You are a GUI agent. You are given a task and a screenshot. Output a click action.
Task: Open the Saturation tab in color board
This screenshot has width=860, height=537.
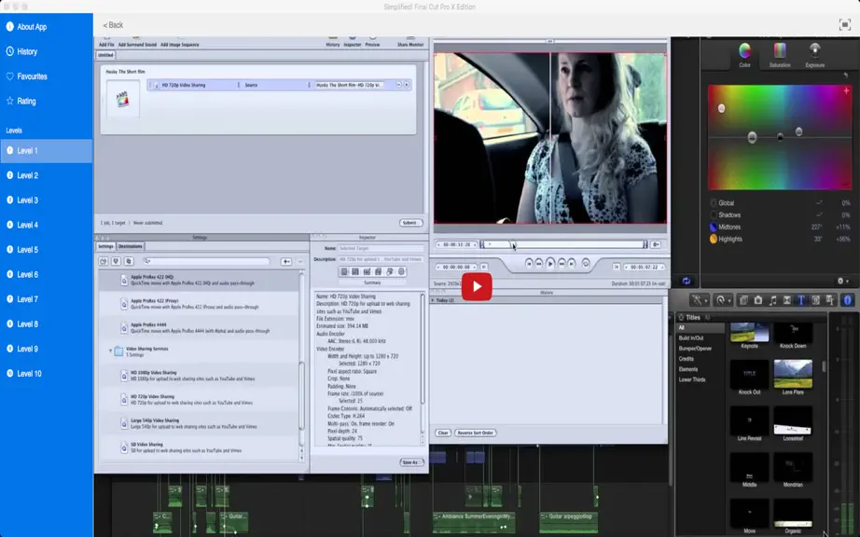click(780, 55)
